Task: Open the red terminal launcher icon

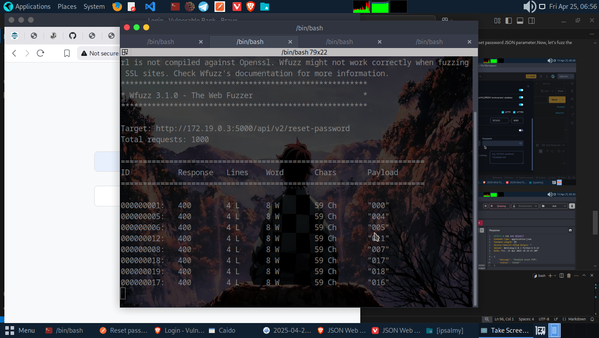Action: click(x=175, y=7)
